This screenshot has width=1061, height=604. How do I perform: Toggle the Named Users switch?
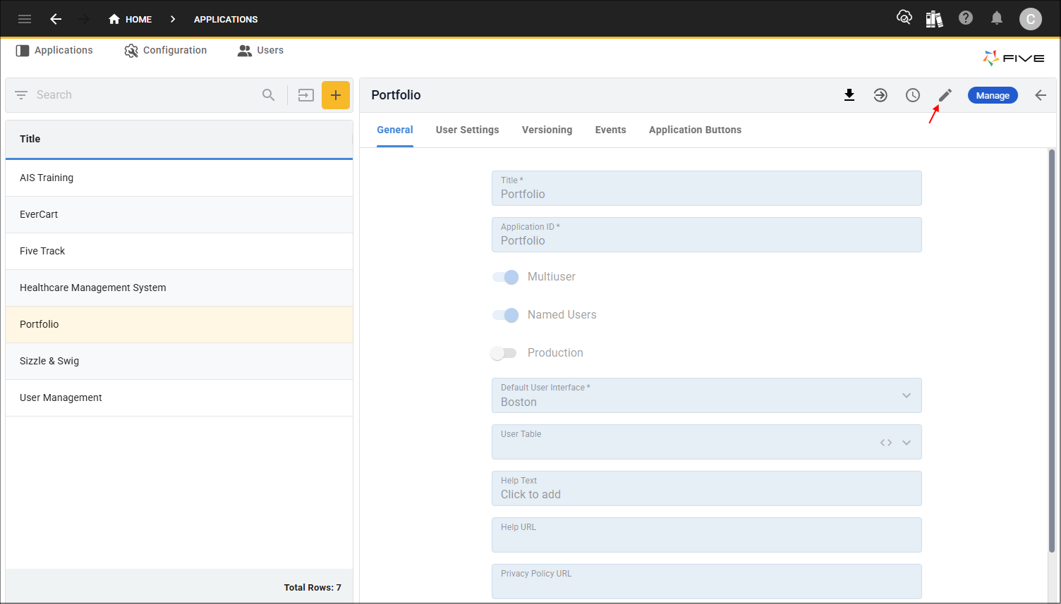tap(505, 315)
